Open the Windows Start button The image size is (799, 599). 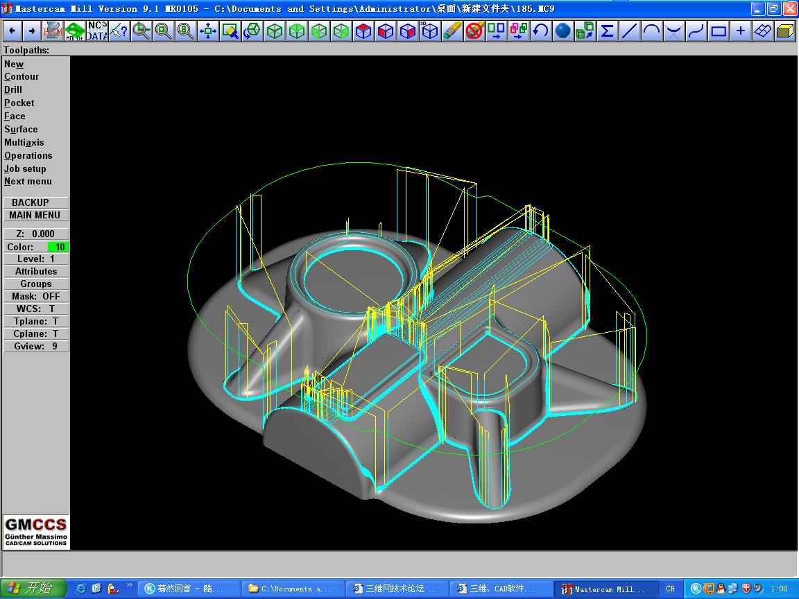pyautogui.click(x=33, y=589)
